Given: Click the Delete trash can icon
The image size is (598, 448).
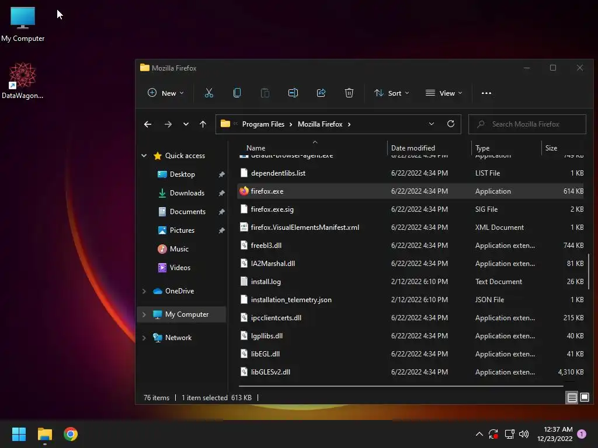Looking at the screenshot, I should click(x=349, y=93).
